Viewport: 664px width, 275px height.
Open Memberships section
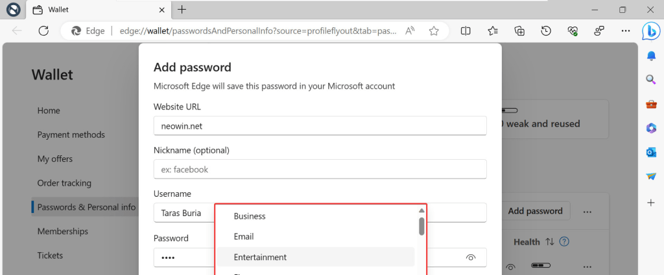point(63,232)
